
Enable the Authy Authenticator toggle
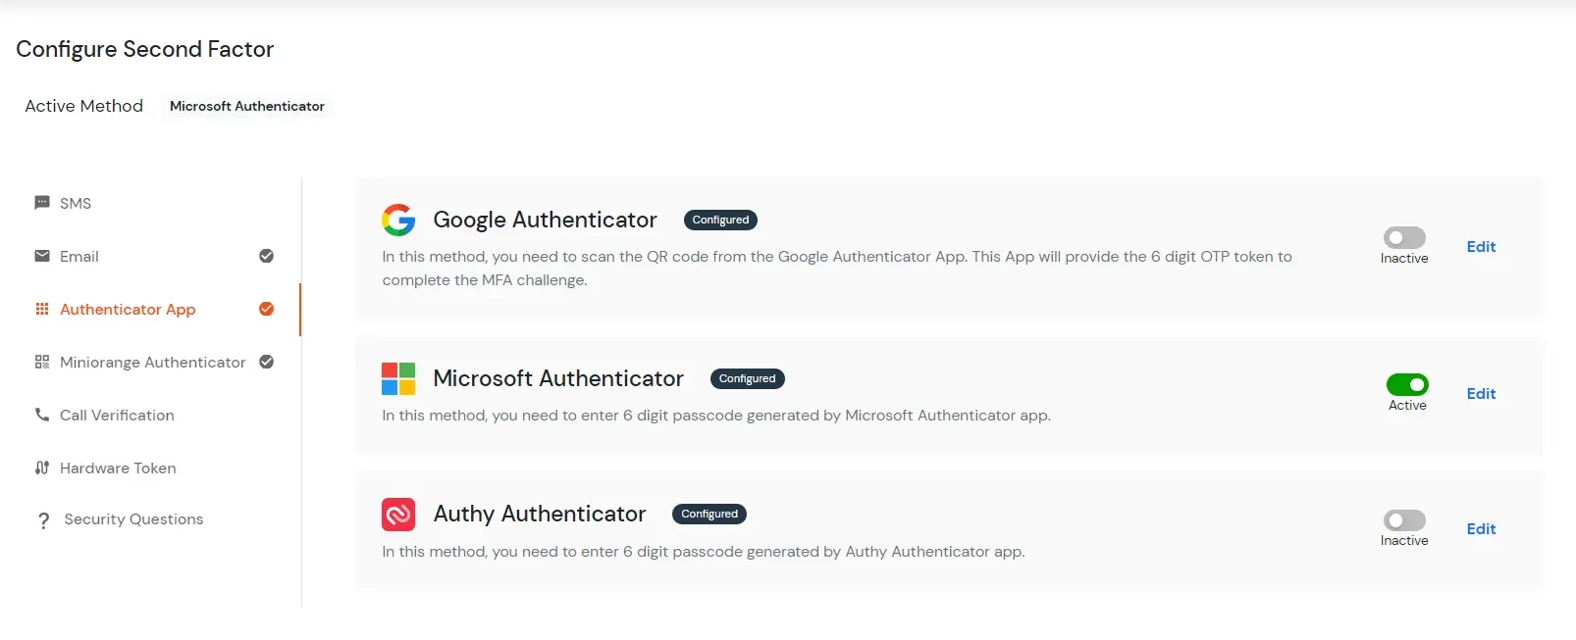click(1404, 519)
